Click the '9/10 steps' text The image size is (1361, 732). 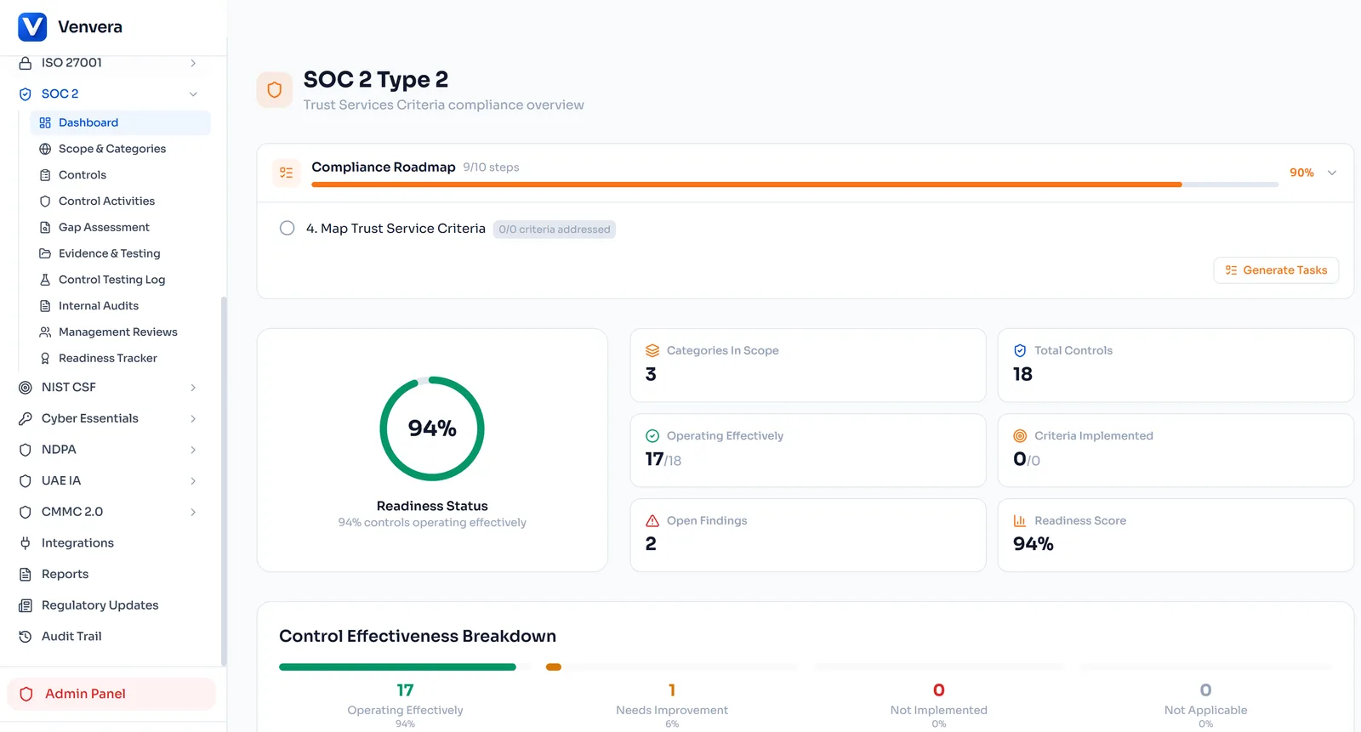[x=491, y=167]
